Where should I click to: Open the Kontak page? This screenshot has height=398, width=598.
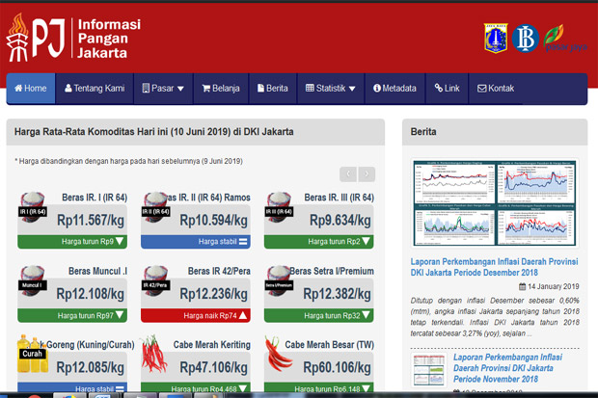[496, 89]
